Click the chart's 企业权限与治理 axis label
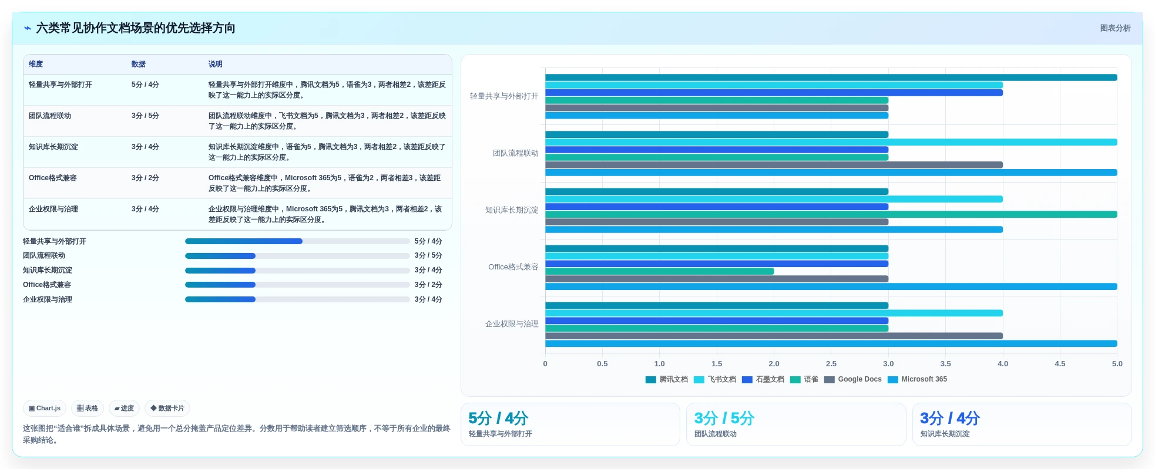Image resolution: width=1155 pixels, height=469 pixels. pyautogui.click(x=512, y=324)
